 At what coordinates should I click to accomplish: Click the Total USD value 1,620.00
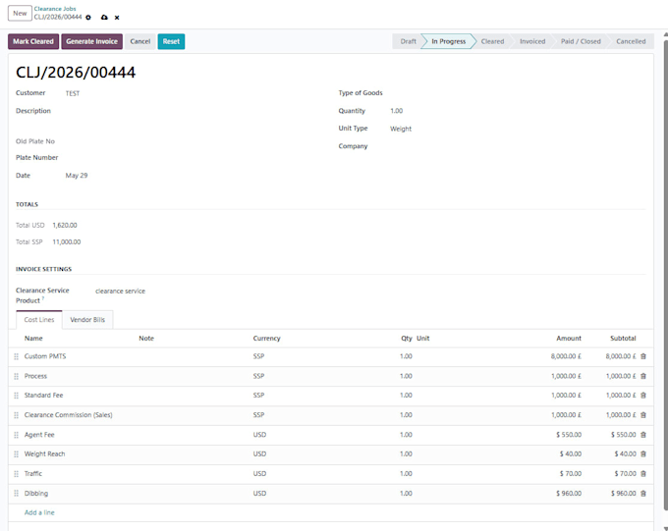(x=65, y=226)
